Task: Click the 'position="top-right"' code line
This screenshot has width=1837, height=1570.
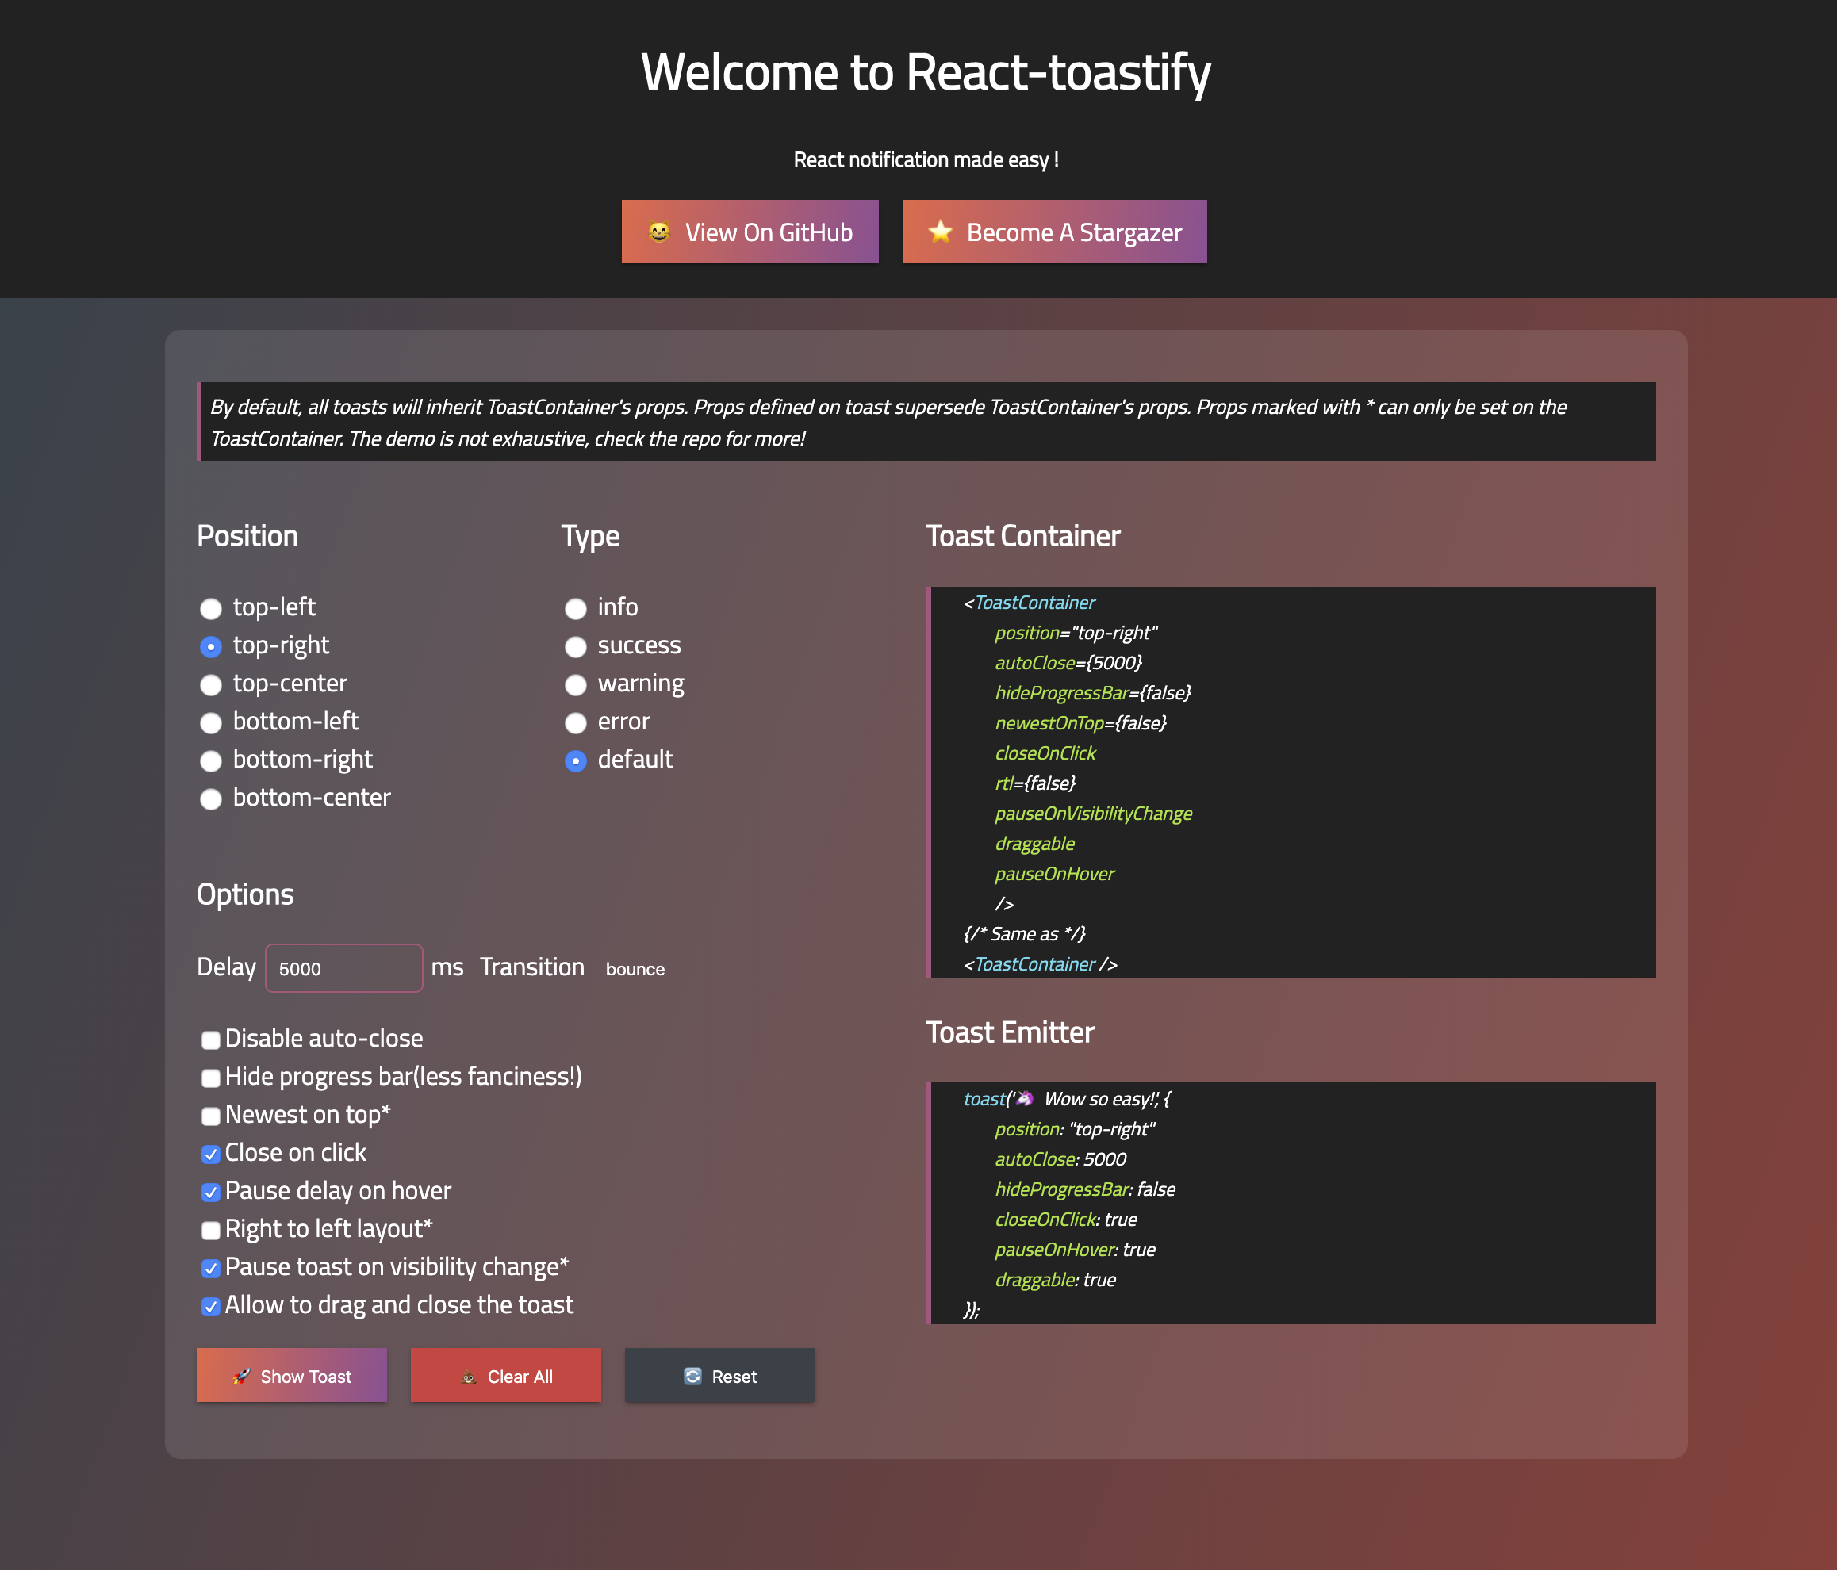Action: point(1076,633)
